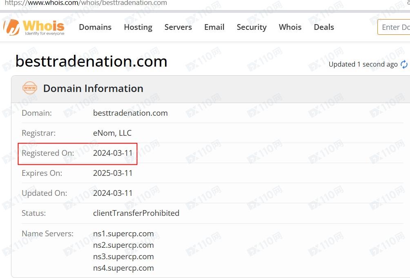Click the Expires On date 2025-03-11
410x278 pixels.
pyautogui.click(x=113, y=173)
